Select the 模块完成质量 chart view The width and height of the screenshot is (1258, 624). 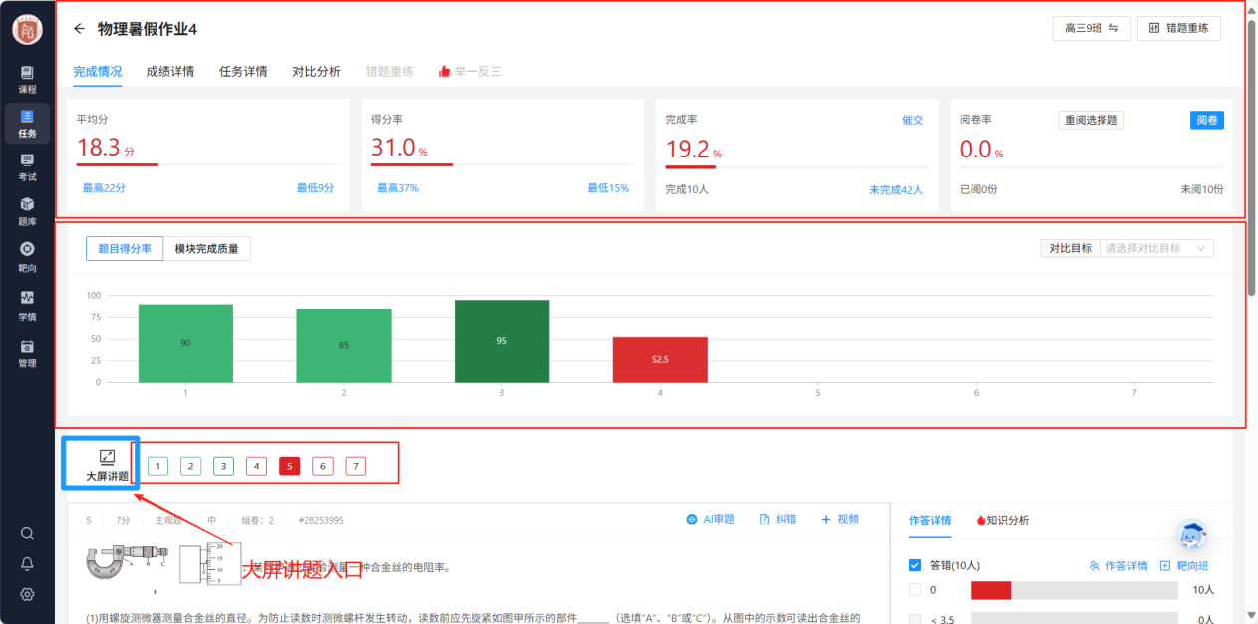pyautogui.click(x=206, y=249)
